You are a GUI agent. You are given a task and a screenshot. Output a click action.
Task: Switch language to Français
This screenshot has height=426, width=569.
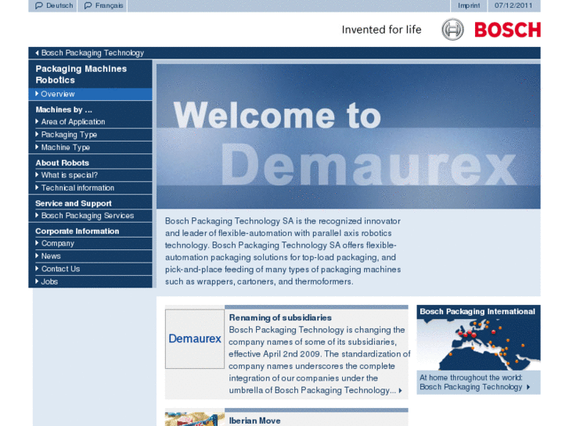pos(104,5)
